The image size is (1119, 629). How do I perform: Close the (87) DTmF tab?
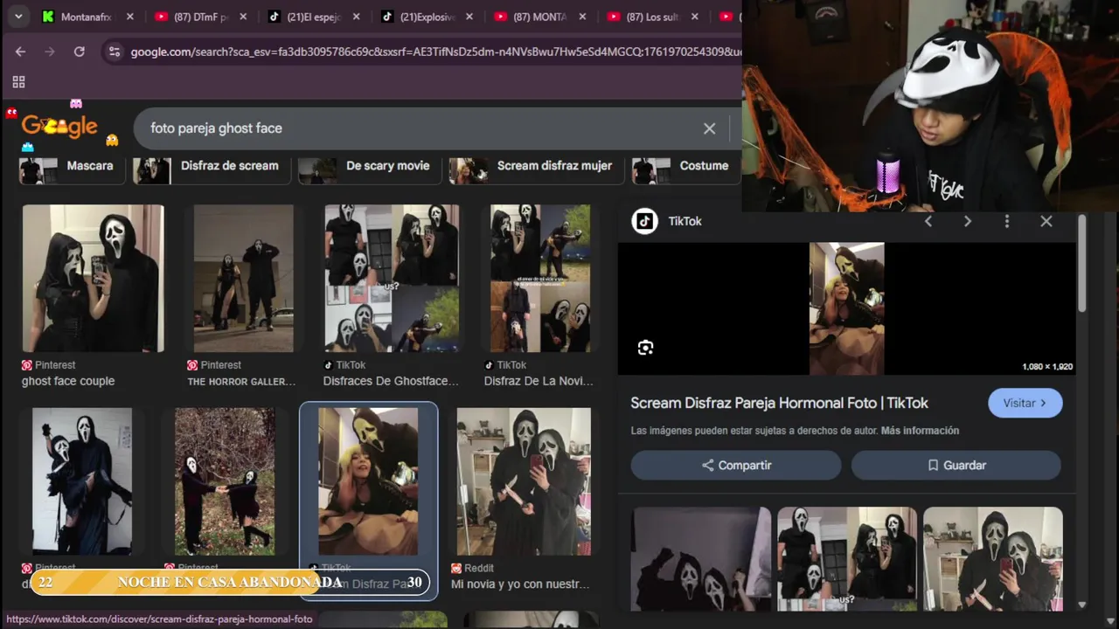243,17
